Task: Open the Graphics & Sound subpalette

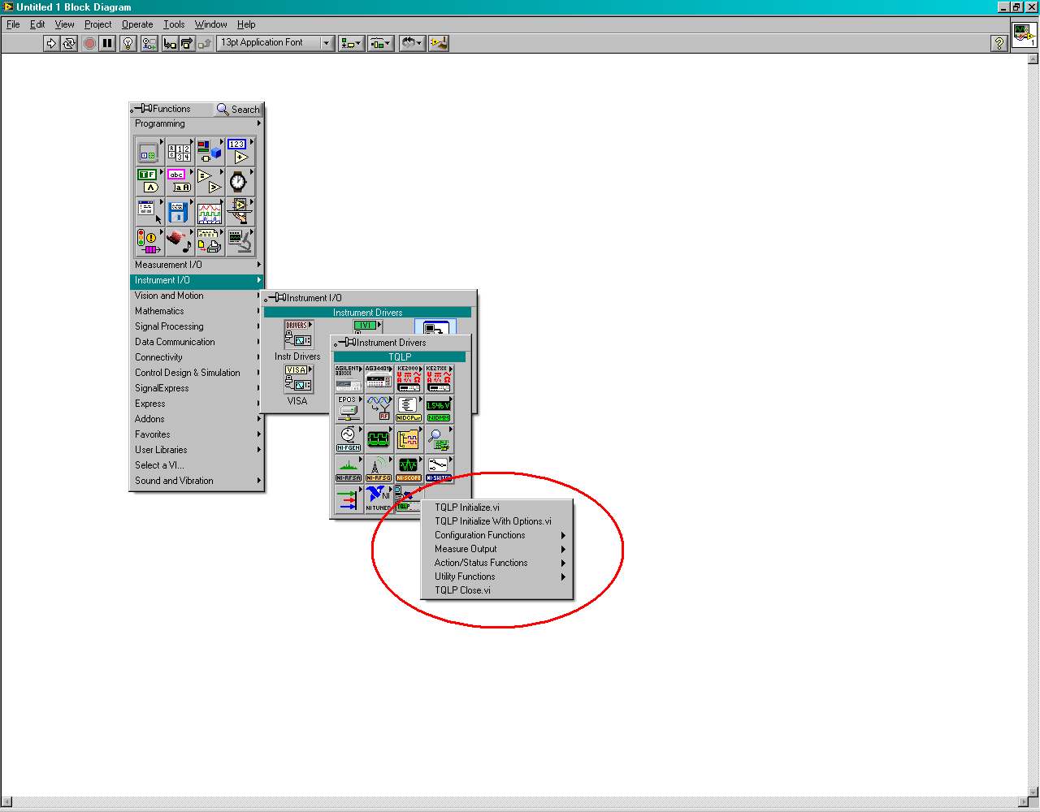Action: 179,242
